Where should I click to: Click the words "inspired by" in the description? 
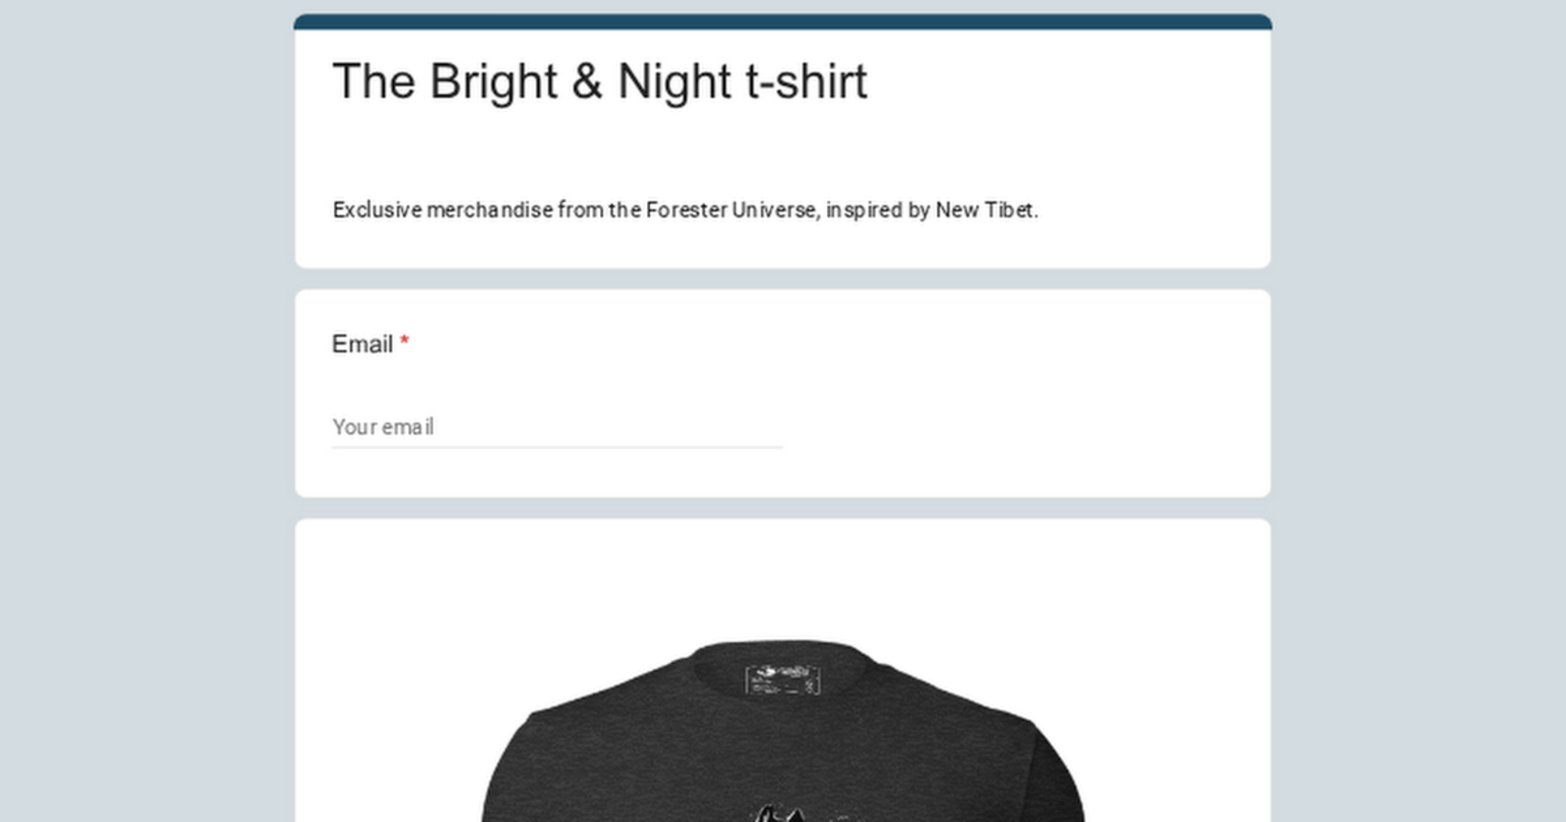(x=878, y=210)
